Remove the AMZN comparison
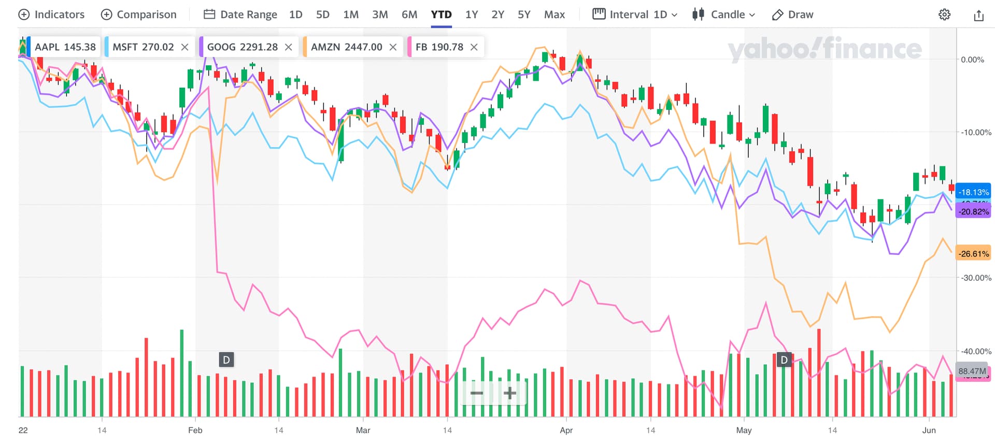This screenshot has height=443, width=995. point(393,47)
